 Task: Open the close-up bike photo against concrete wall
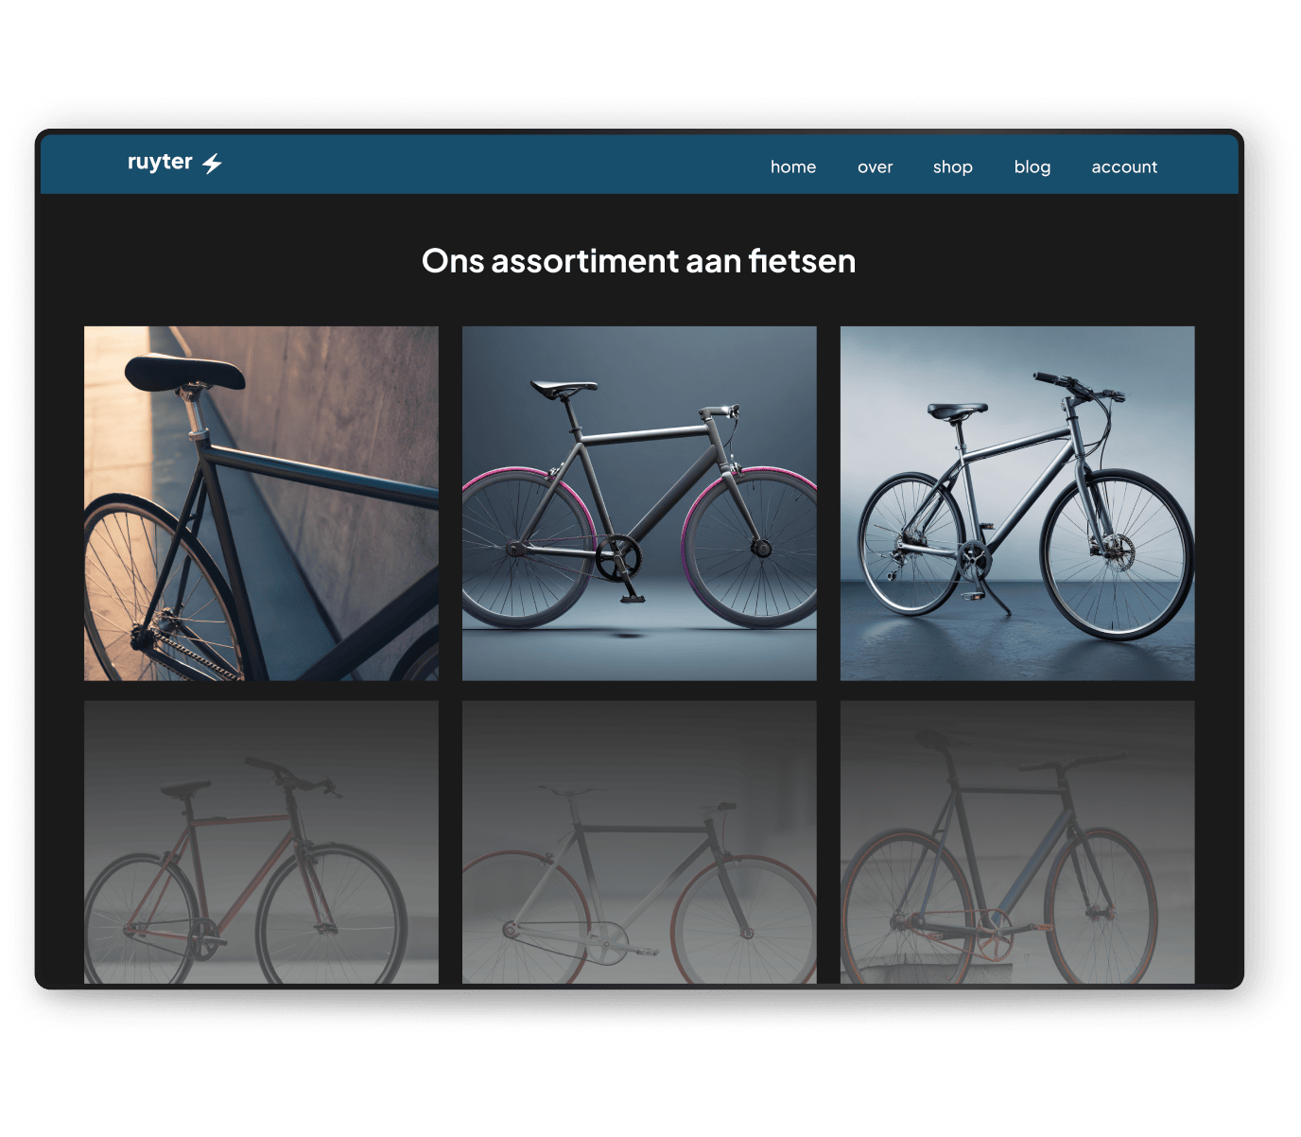coord(261,503)
